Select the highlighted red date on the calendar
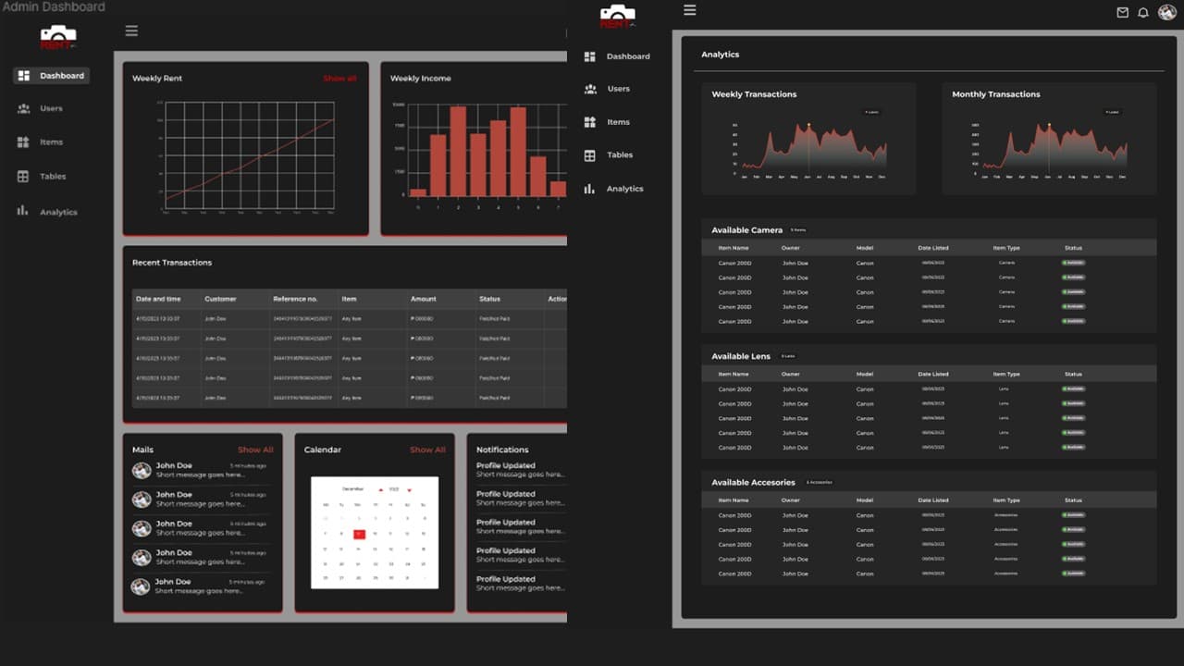 (359, 535)
